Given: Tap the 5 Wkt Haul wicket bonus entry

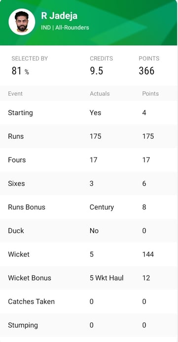Looking at the screenshot, I should pos(107,278).
